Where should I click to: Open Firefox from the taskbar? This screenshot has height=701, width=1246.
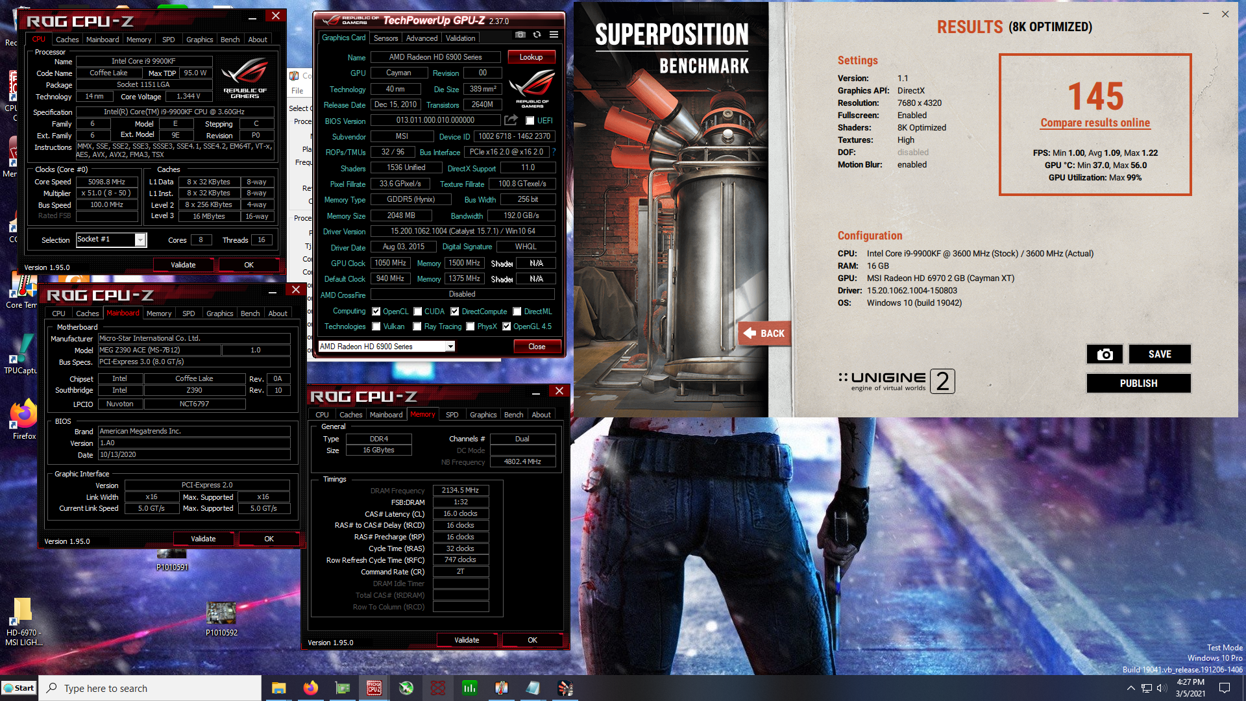[x=310, y=688]
